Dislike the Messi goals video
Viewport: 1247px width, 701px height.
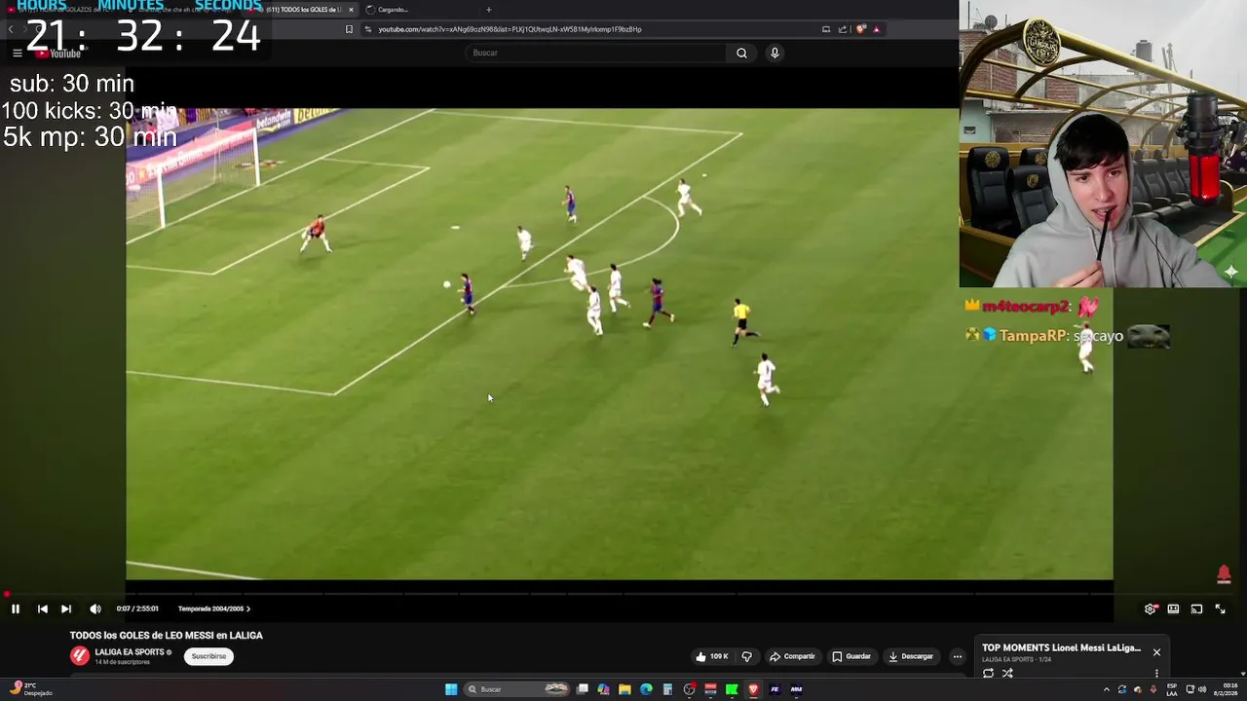pyautogui.click(x=747, y=656)
